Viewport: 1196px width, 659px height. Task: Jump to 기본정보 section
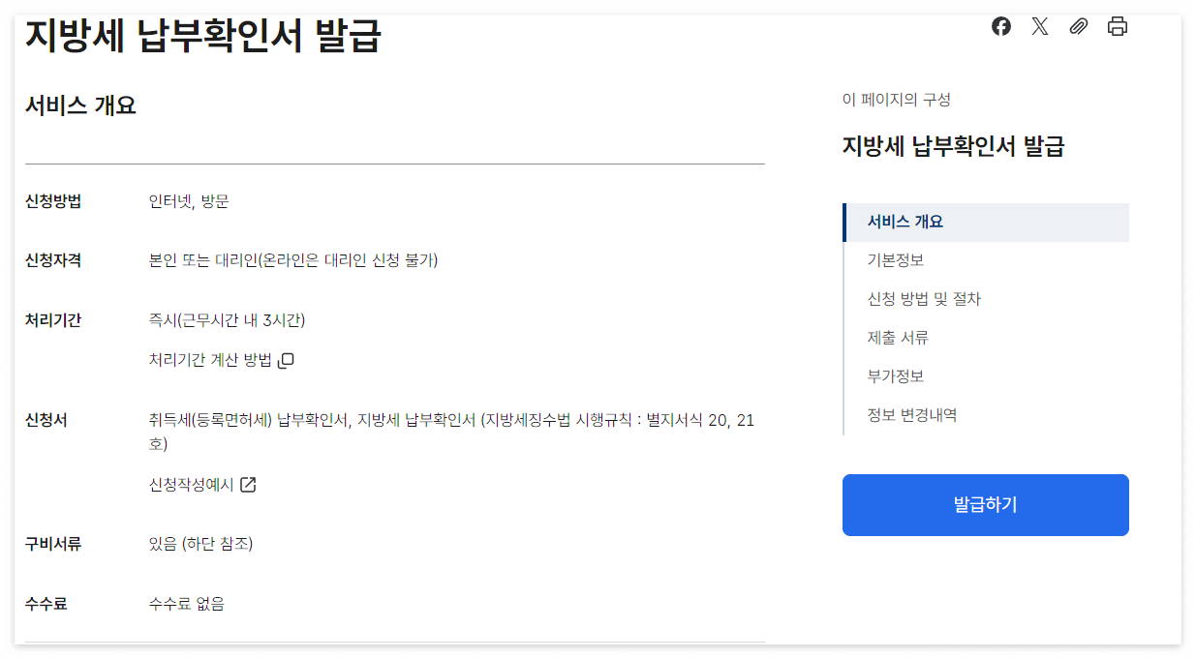click(x=895, y=259)
